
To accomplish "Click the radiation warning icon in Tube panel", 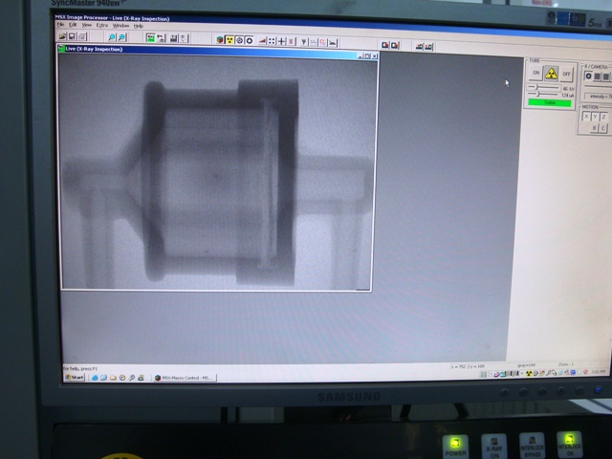I will 551,74.
